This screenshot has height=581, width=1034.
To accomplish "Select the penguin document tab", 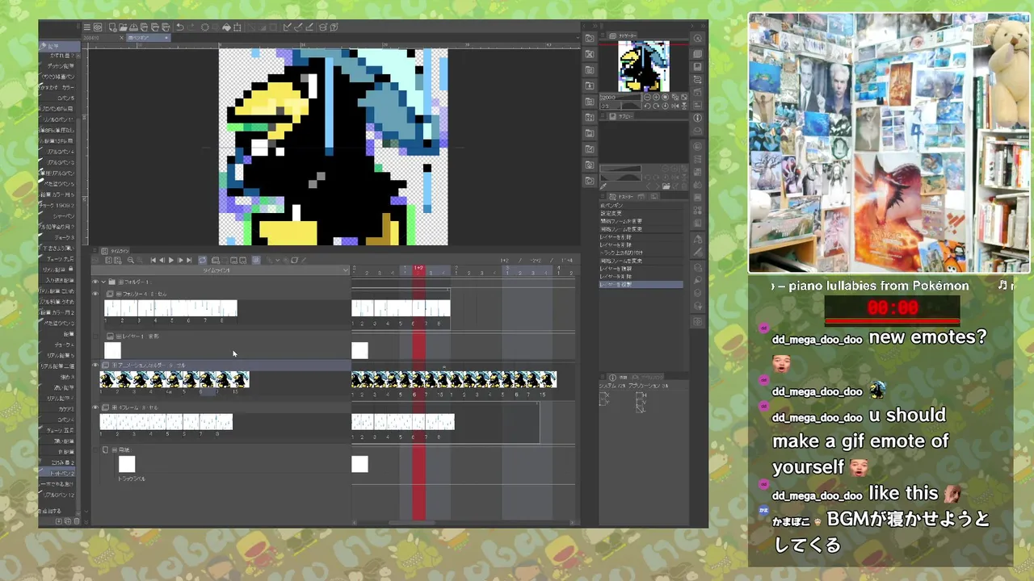I will (x=148, y=37).
